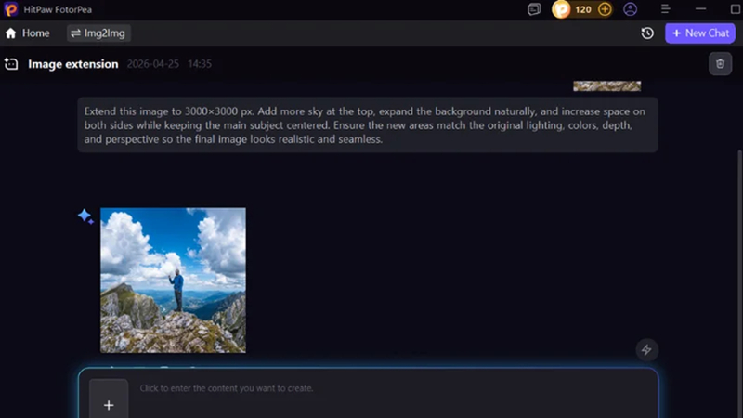Screen dimensions: 743x418
Task: Open the generated mountain hiker image
Action: coord(173,281)
